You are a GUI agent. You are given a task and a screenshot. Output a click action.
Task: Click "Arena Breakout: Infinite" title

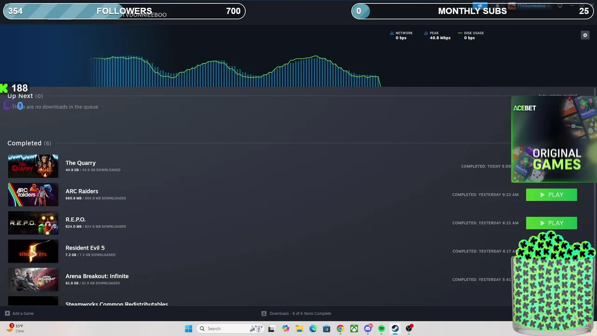coord(97,276)
